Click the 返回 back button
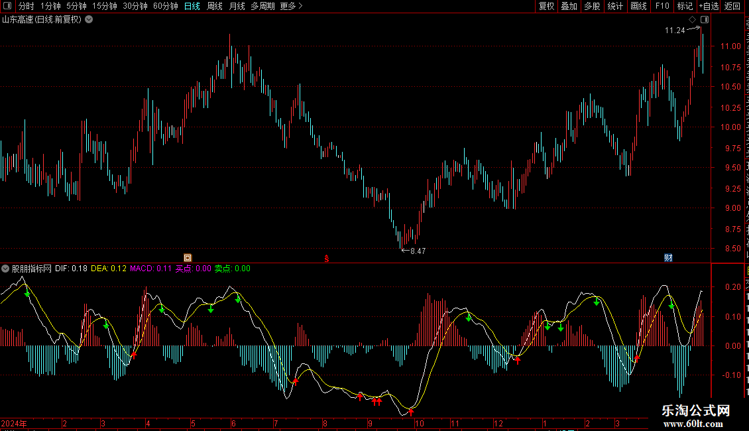 pos(732,6)
